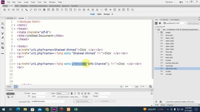200x112 pixels.
Task: Open Chrome from the Windows taskbar
Action: 47,109
